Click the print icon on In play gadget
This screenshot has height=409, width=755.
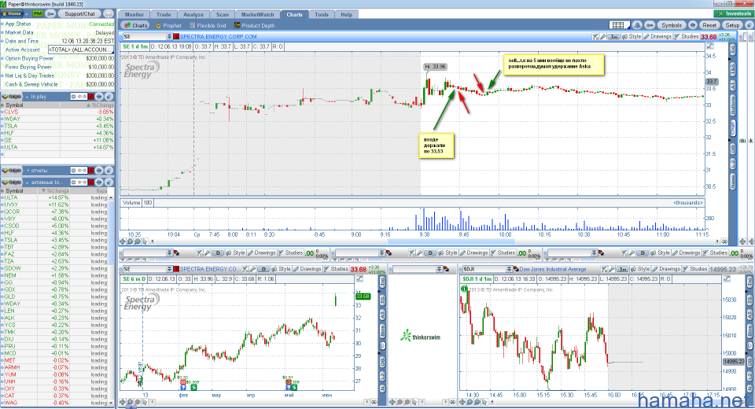[99, 97]
